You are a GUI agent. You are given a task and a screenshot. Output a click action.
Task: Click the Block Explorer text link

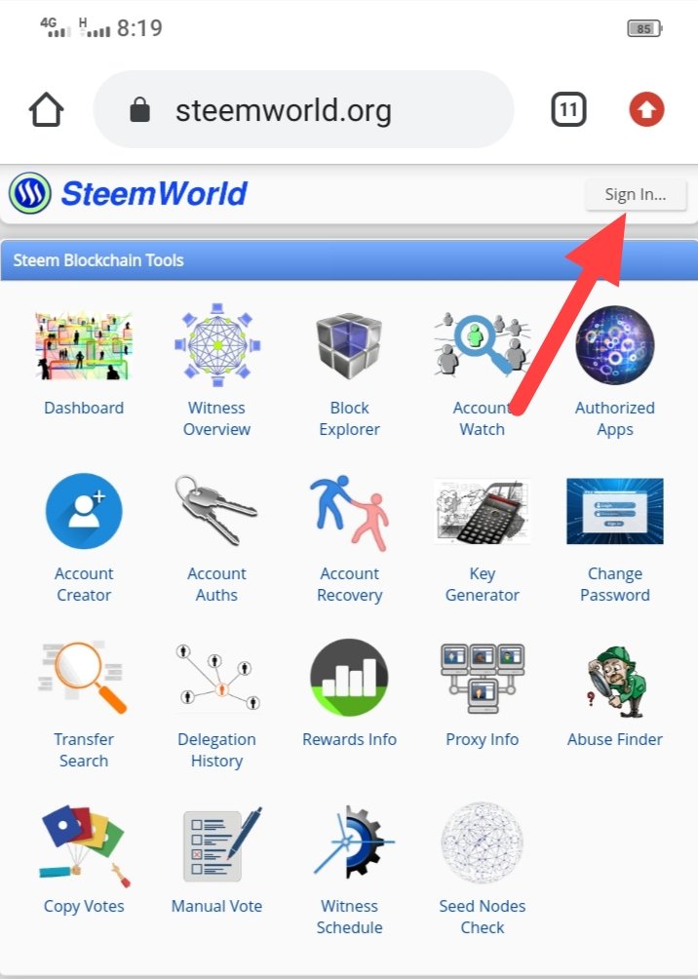tap(349, 418)
